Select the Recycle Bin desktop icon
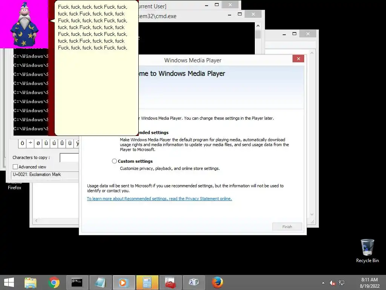 pyautogui.click(x=367, y=251)
